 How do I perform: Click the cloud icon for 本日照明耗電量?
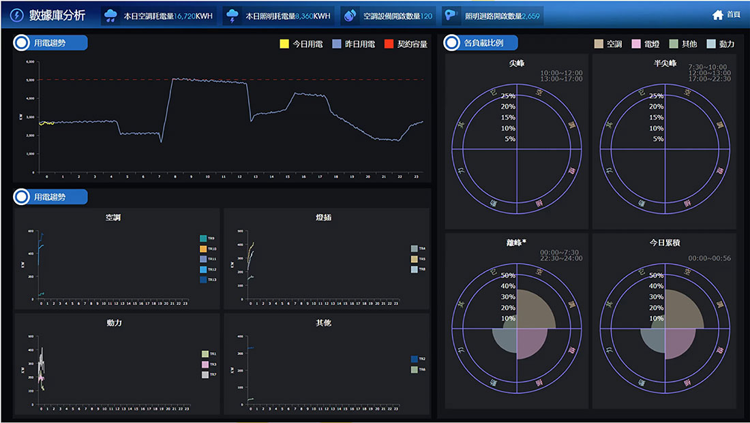click(232, 16)
